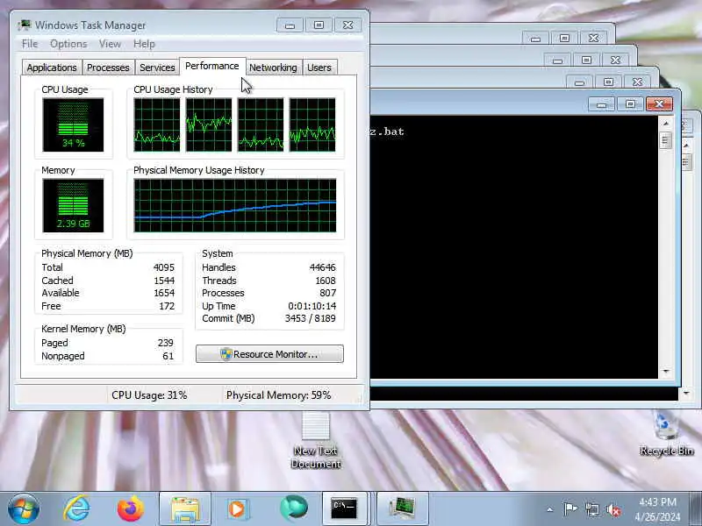Image resolution: width=702 pixels, height=526 pixels.
Task: Click the Total physical memory value 4095
Action: [x=164, y=267]
